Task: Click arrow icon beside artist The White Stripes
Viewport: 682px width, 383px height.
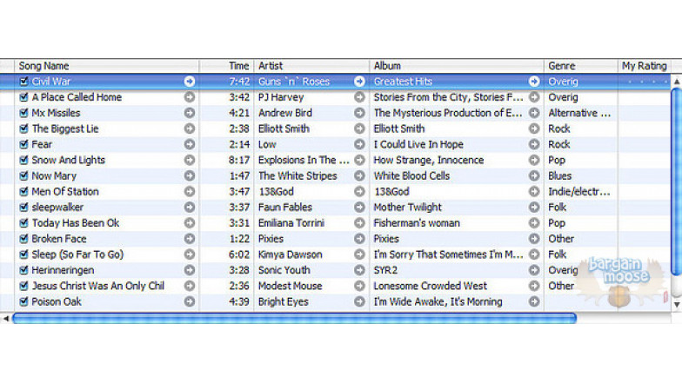Action: [359, 175]
